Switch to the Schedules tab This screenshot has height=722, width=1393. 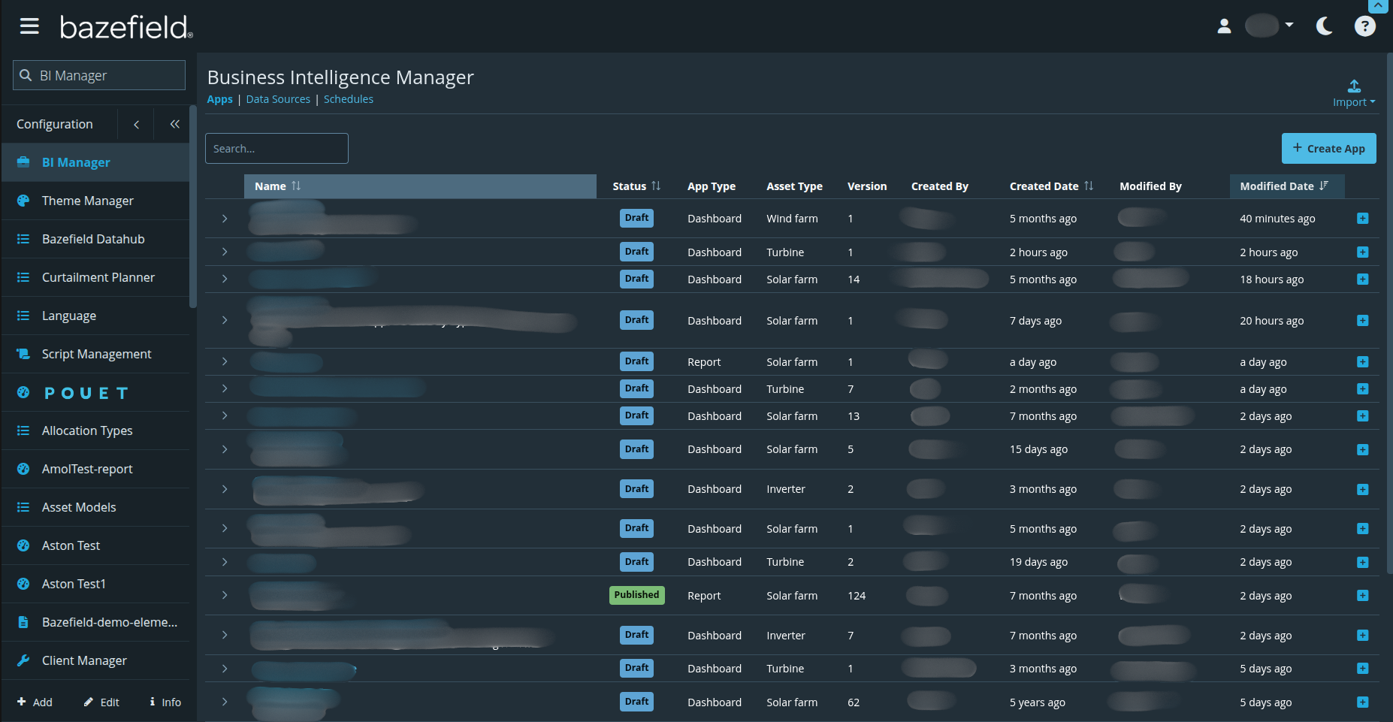(x=348, y=99)
